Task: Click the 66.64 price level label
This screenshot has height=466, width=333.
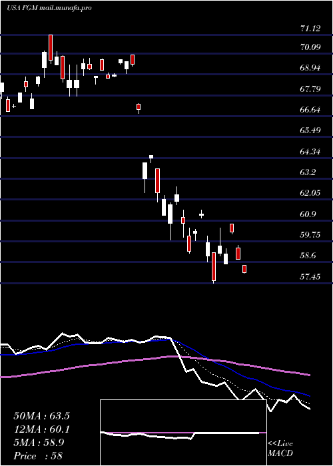Action: 310,110
